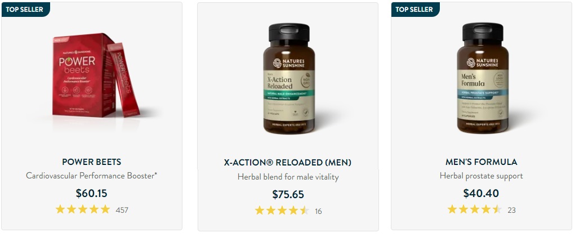Click the POWER BEETS product title

92,162
